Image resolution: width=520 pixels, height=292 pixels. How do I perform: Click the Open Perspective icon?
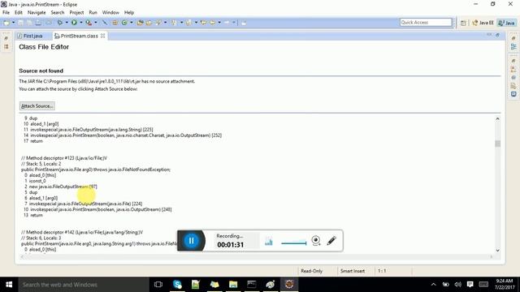pyautogui.click(x=463, y=23)
